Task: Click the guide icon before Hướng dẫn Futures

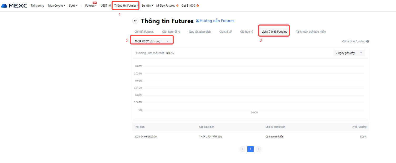Action: pos(198,21)
